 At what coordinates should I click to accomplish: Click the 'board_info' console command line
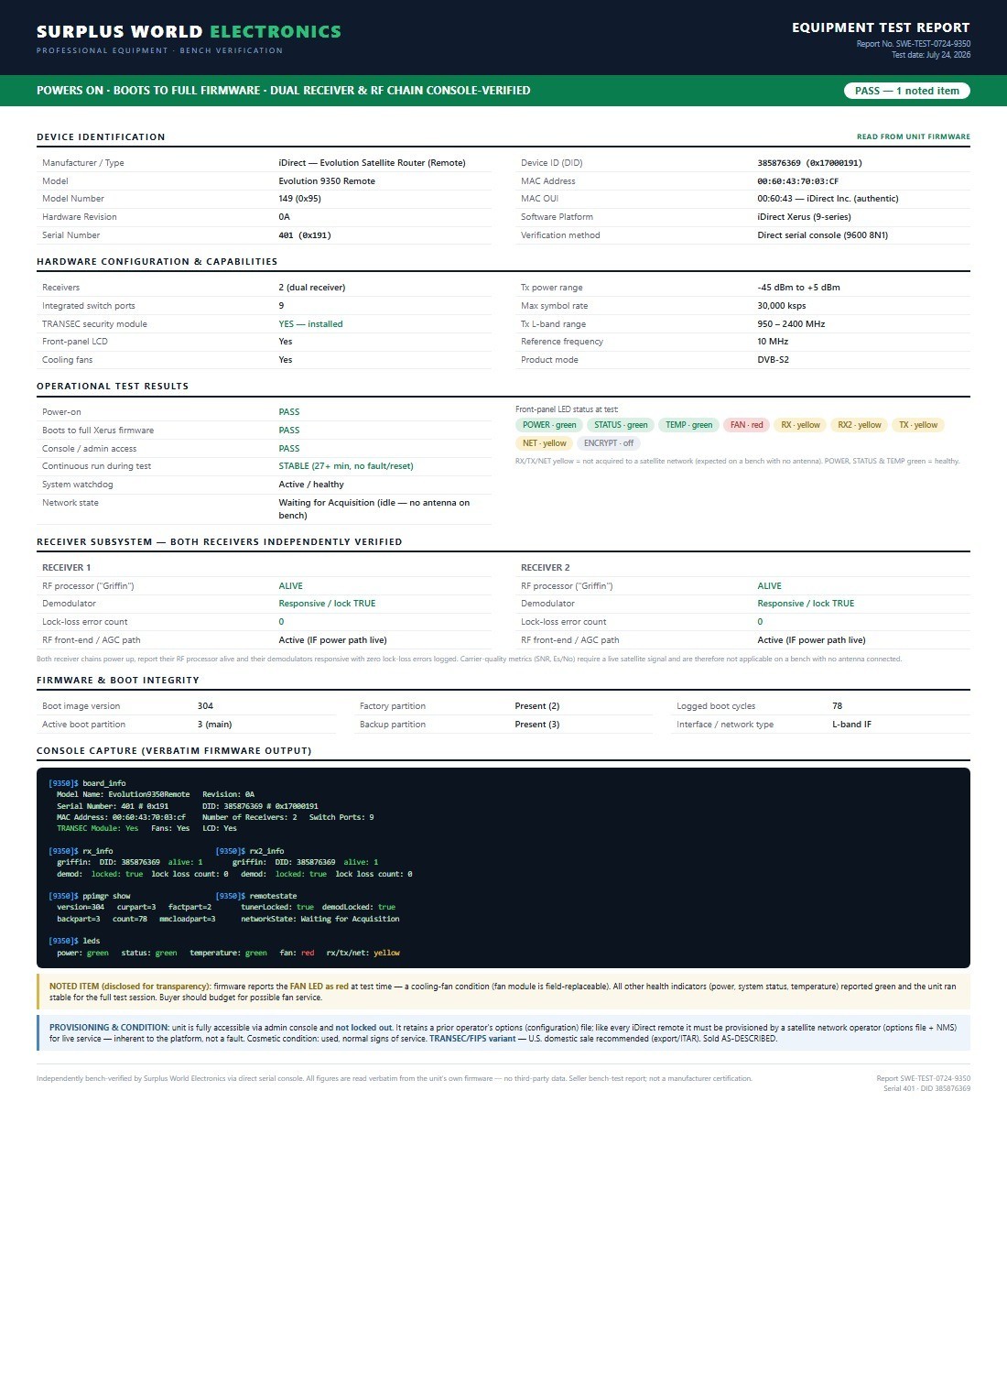tap(87, 783)
